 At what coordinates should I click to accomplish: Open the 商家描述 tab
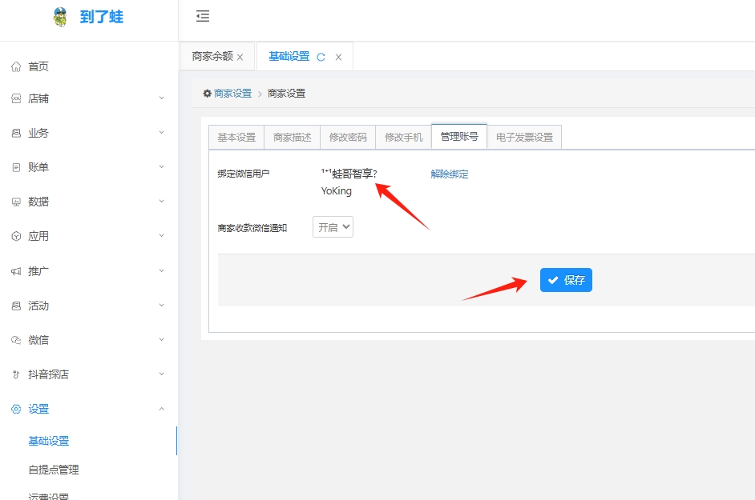pyautogui.click(x=293, y=138)
